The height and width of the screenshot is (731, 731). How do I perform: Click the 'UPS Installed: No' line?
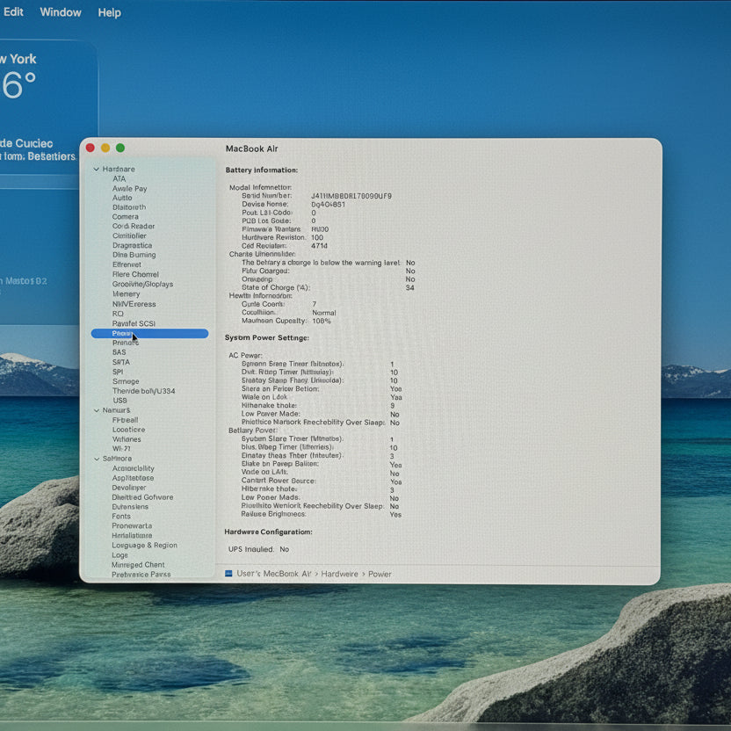(258, 549)
